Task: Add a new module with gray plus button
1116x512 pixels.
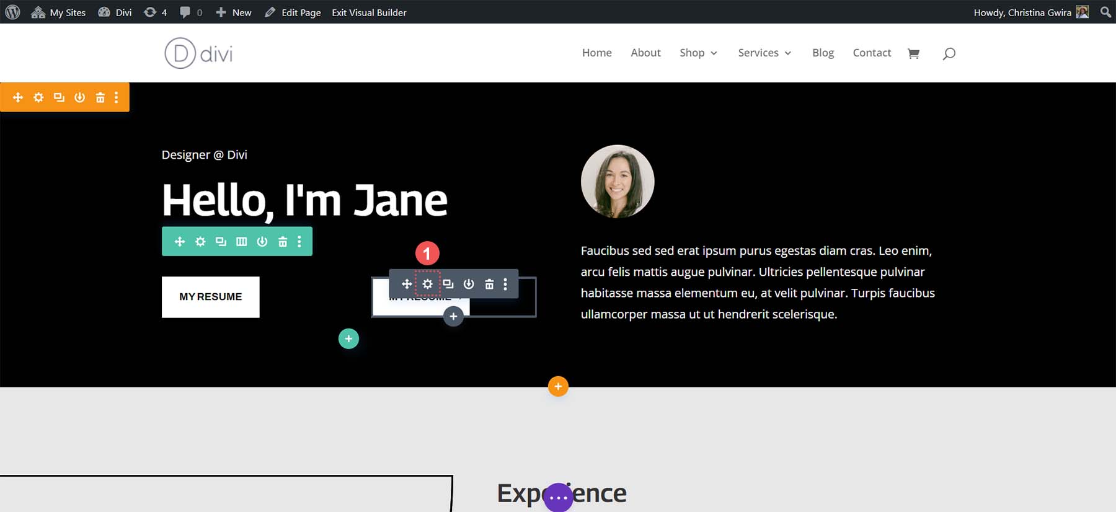Action: 453,316
